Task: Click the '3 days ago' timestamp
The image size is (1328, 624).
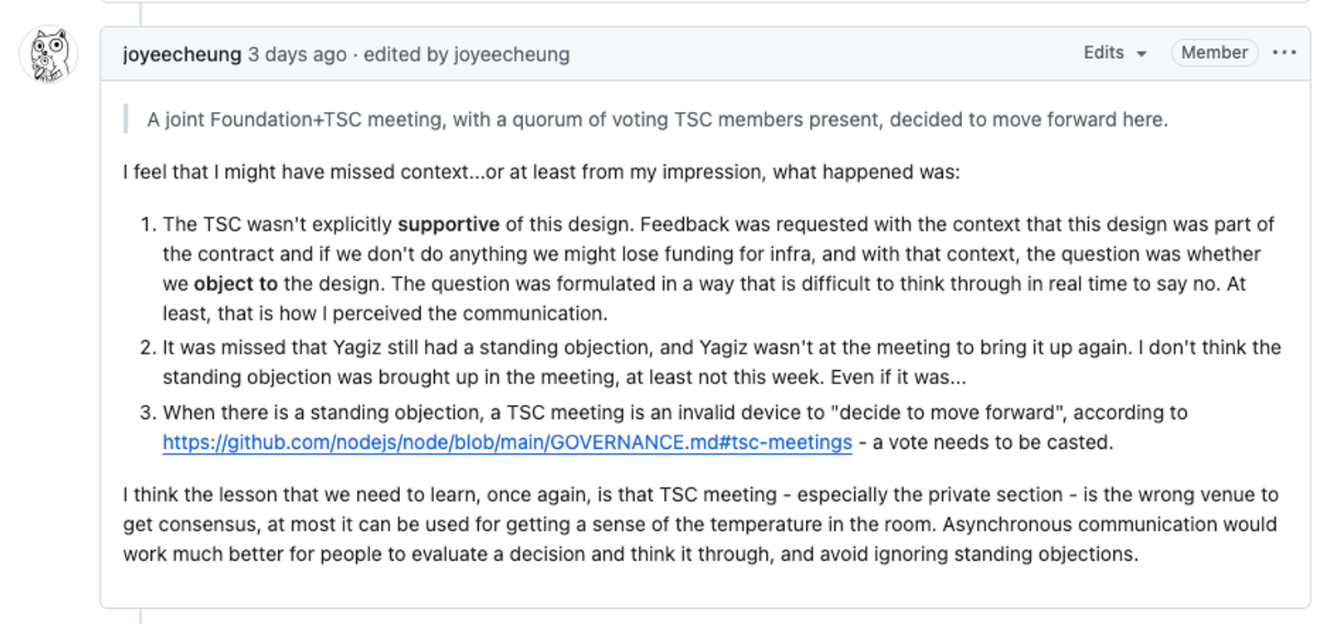Action: coord(297,54)
